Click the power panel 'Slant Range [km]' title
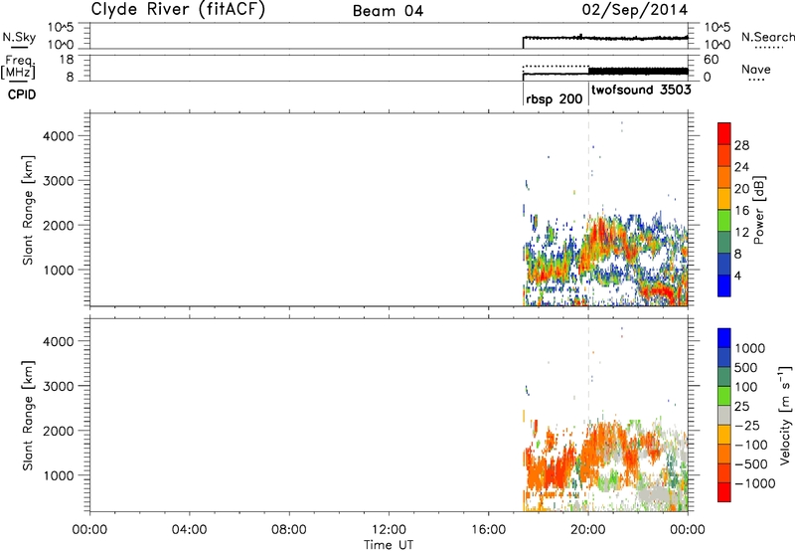This screenshot has height=551, width=795. coord(28,210)
